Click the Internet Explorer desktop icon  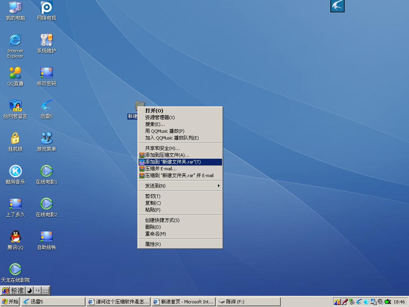15,40
